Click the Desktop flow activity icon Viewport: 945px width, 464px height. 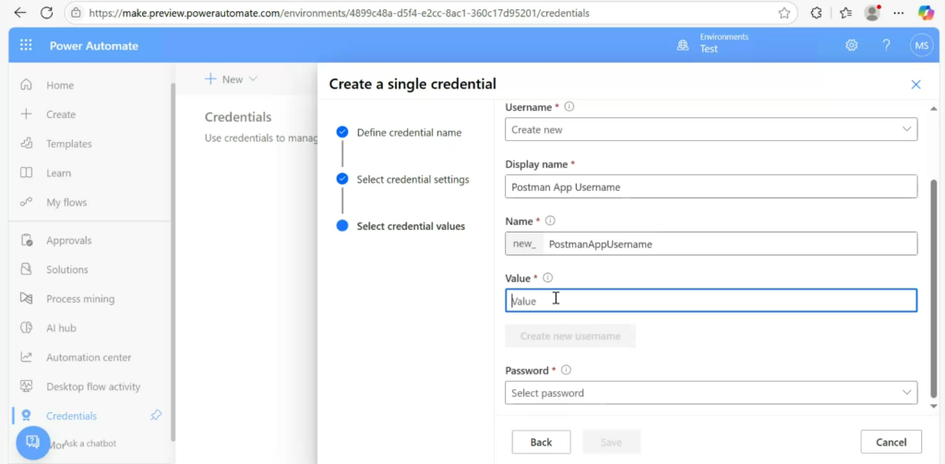pos(26,387)
